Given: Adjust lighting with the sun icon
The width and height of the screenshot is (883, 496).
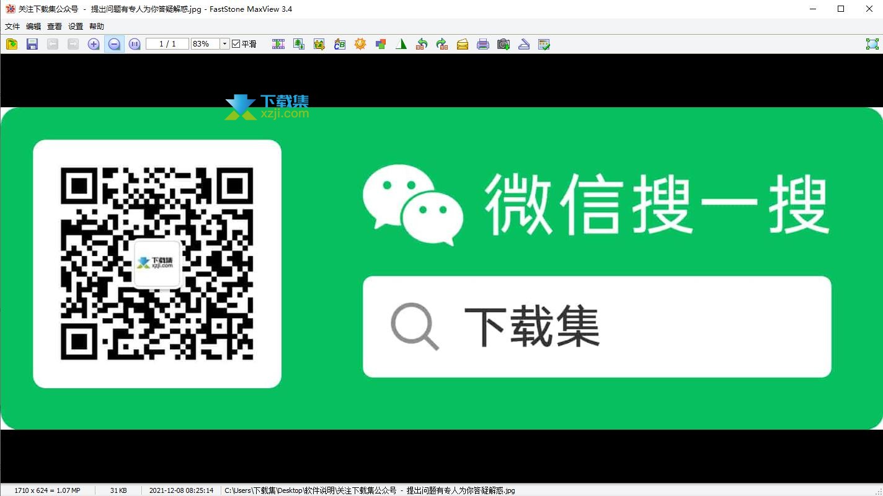Looking at the screenshot, I should point(360,44).
